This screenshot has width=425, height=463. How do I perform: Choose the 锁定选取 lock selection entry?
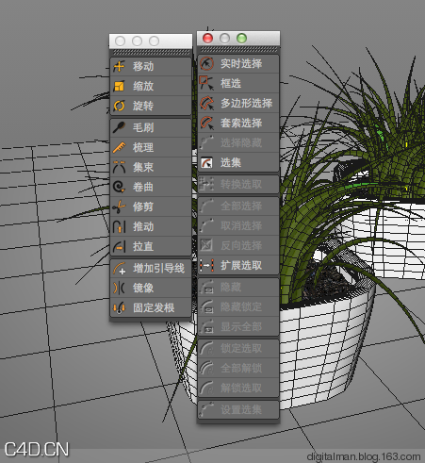238,348
